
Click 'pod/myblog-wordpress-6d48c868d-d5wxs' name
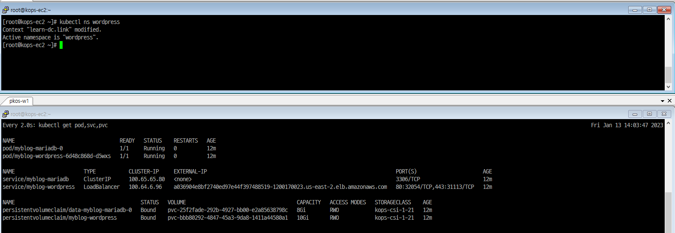tap(57, 156)
